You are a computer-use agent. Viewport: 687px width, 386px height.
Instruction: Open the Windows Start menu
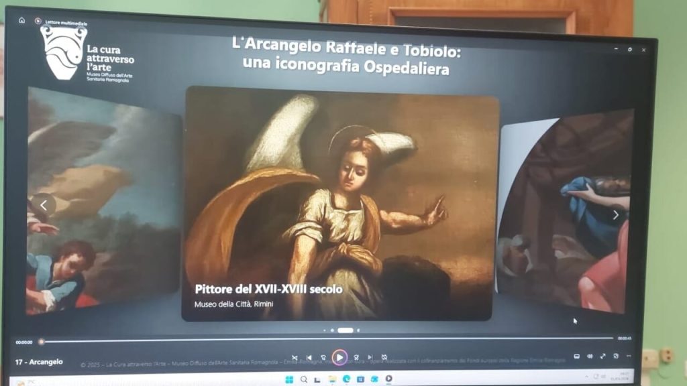click(x=289, y=379)
